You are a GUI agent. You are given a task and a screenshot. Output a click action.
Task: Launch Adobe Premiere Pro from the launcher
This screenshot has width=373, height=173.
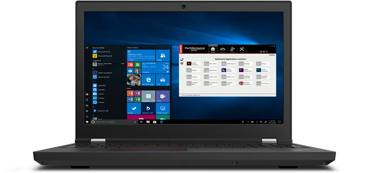tap(246, 70)
